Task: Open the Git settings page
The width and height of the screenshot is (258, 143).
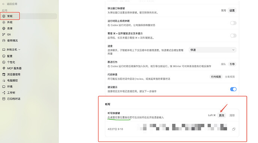Action: tap(9, 35)
